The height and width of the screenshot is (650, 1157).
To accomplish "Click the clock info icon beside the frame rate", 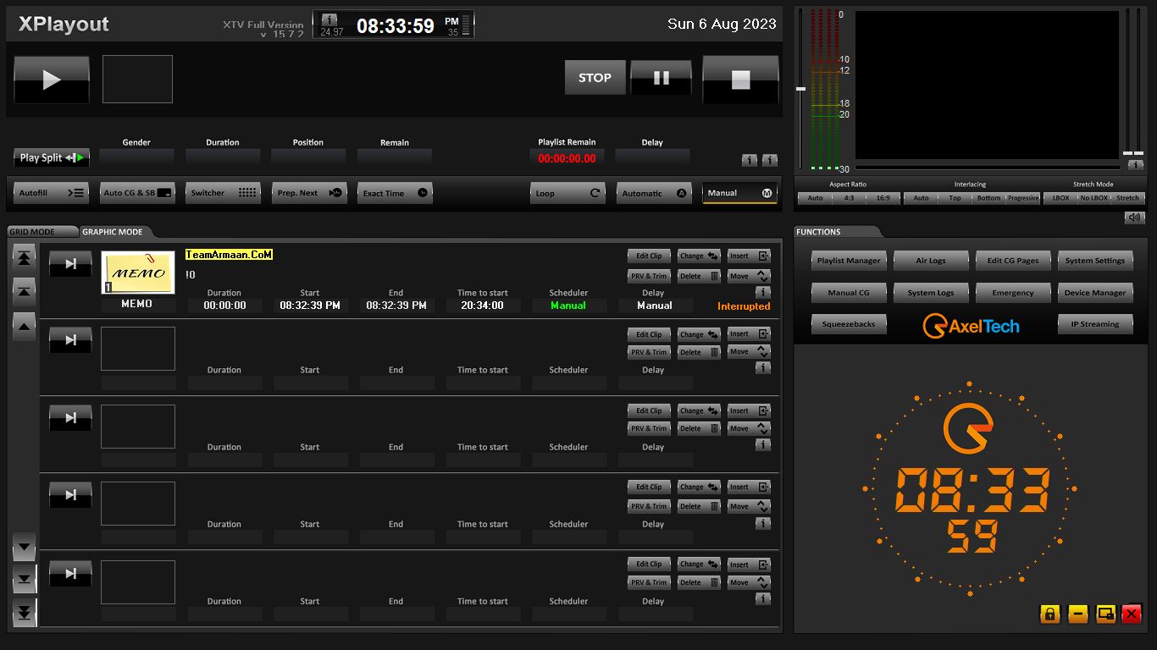I will point(329,19).
